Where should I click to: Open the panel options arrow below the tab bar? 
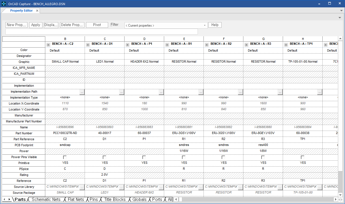340,18
